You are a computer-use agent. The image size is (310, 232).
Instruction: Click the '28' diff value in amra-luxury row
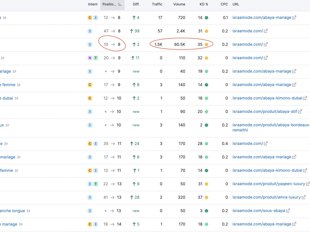137,197
